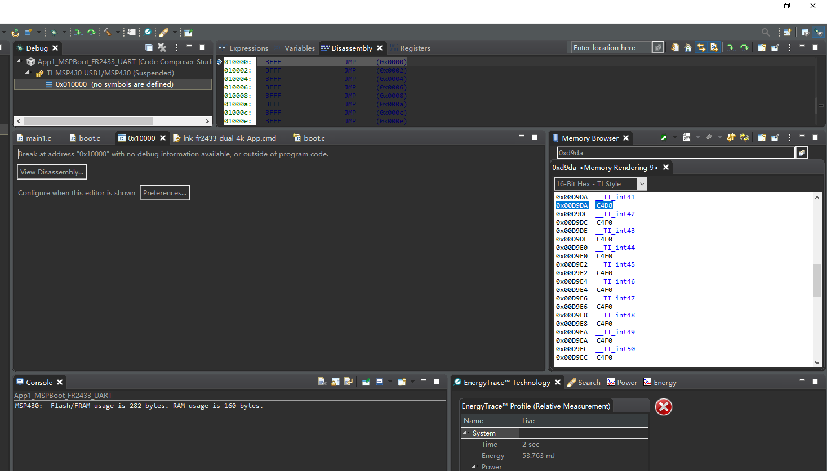Click Collapse All icon in Debug view
Screen dimensions: 827x471
(149, 48)
